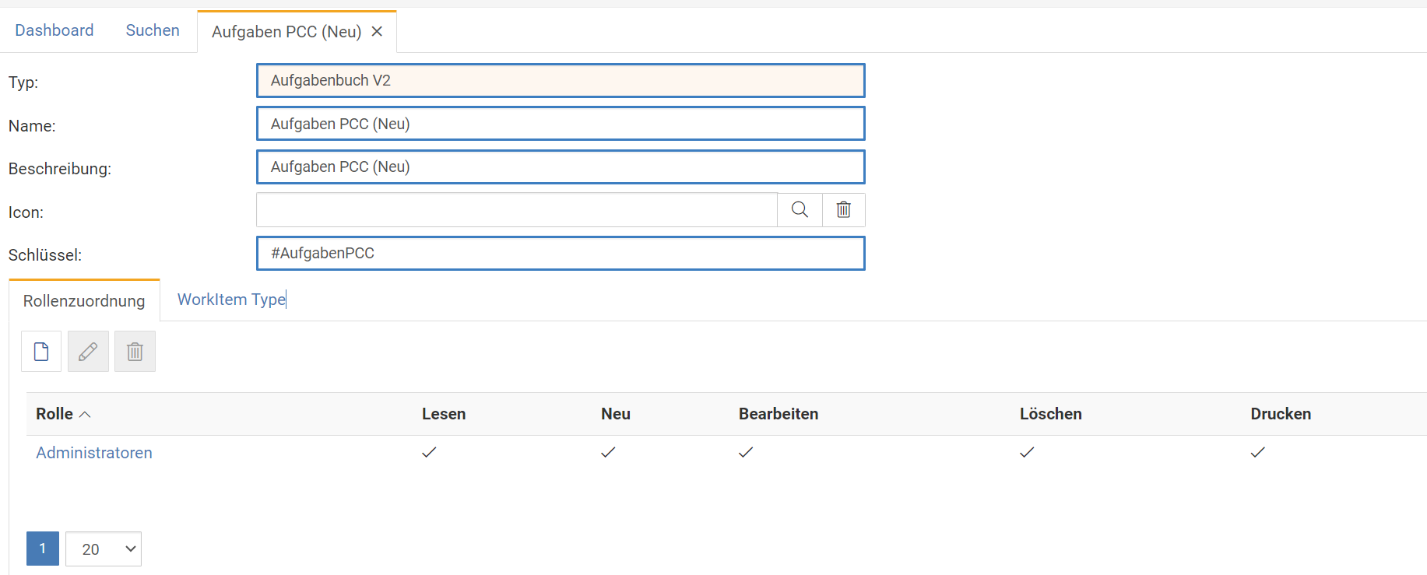The image size is (1427, 575).
Task: Click the pencil edit role button
Action: coord(88,352)
